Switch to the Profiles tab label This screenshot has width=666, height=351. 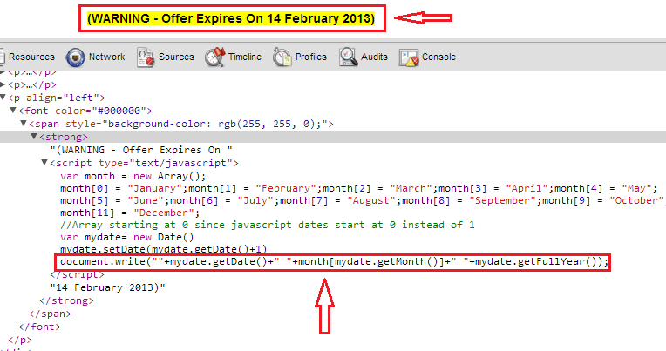[311, 57]
